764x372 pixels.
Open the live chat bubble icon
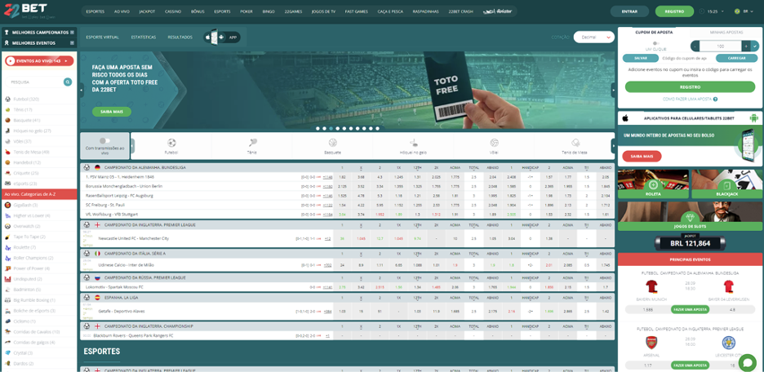pos(747,362)
